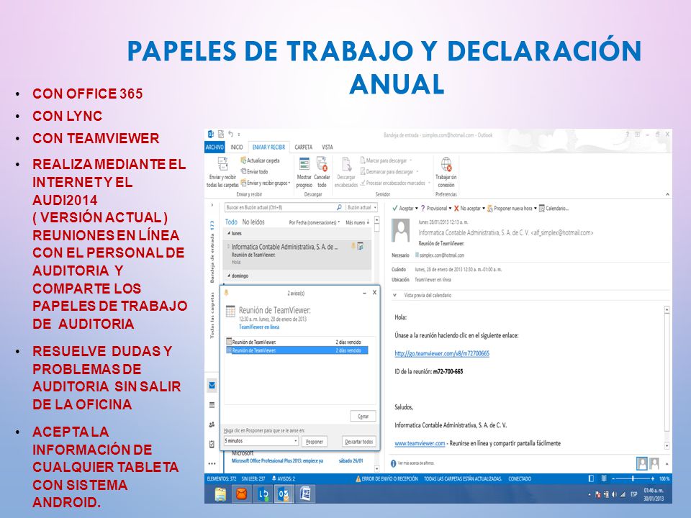Collapse the domingo message group
Image resolution: width=691 pixels, height=518 pixels.
pos(229,276)
